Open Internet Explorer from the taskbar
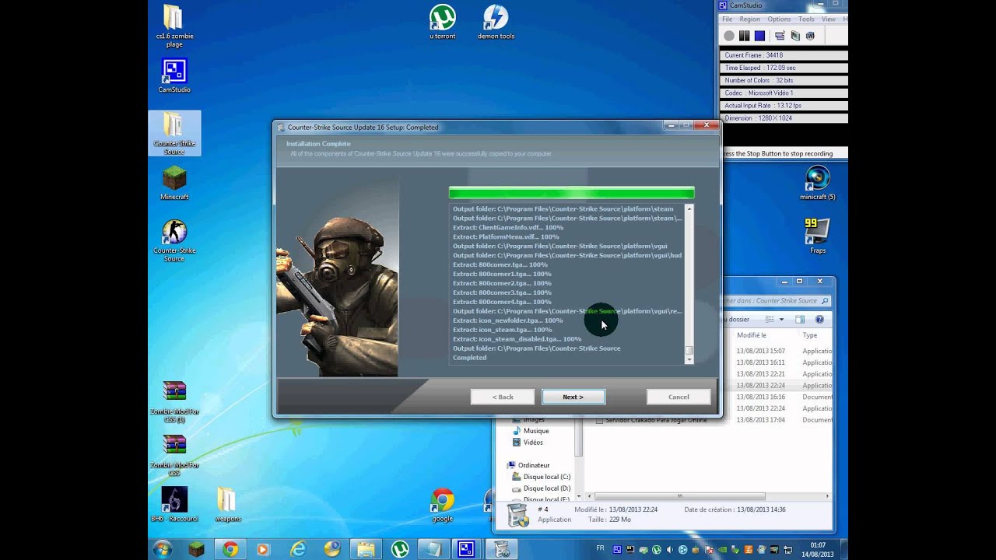 pyautogui.click(x=298, y=549)
